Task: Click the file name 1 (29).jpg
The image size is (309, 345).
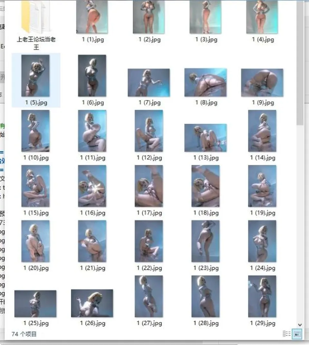Action: (263, 323)
